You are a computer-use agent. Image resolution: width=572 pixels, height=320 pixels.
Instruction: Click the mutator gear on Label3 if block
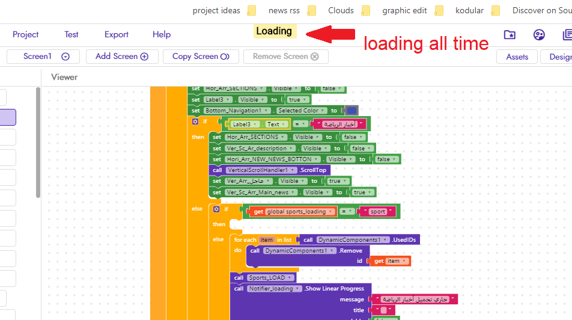(x=195, y=122)
